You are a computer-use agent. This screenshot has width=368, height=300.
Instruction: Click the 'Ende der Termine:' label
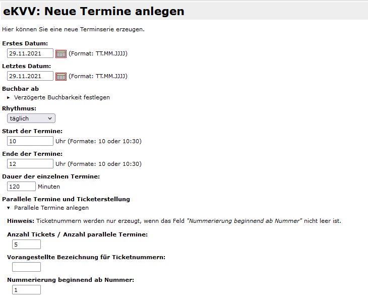[x=32, y=154]
